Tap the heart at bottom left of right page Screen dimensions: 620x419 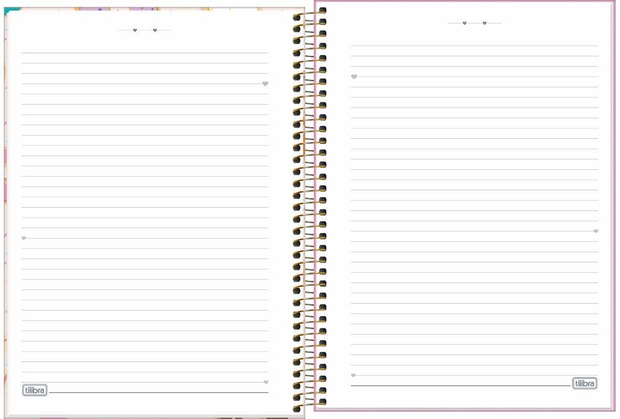click(353, 376)
